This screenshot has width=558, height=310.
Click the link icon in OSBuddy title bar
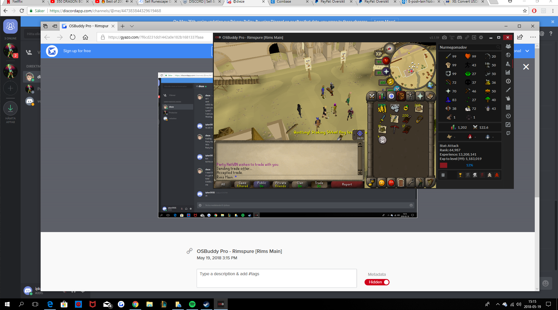point(467,37)
